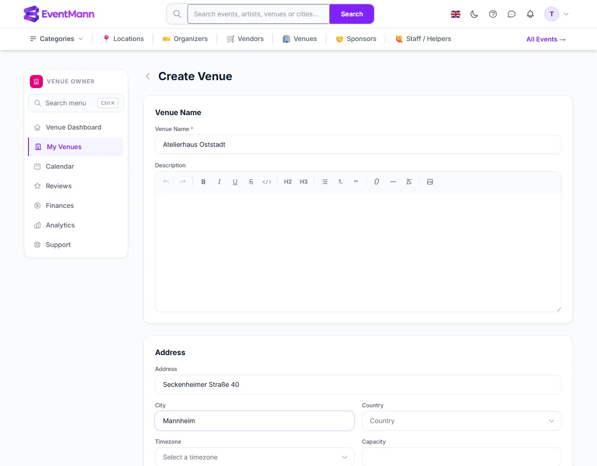597x466 pixels.
Task: Clear text formatting
Action: tap(409, 182)
